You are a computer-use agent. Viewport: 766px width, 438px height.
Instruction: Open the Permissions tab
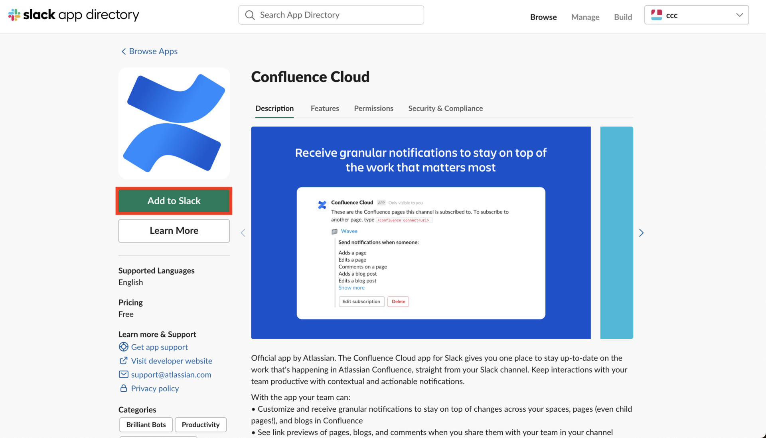[373, 109]
